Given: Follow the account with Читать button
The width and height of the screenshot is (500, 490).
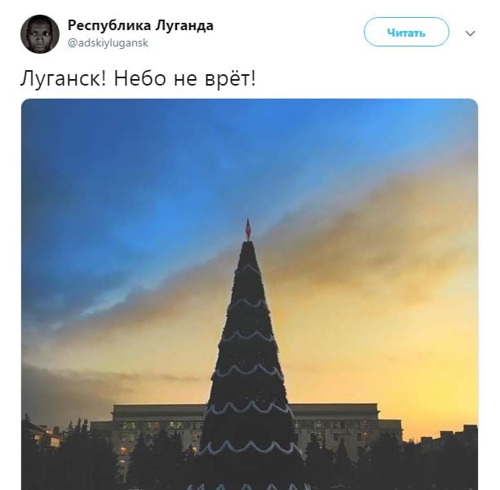Looking at the screenshot, I should [x=406, y=32].
